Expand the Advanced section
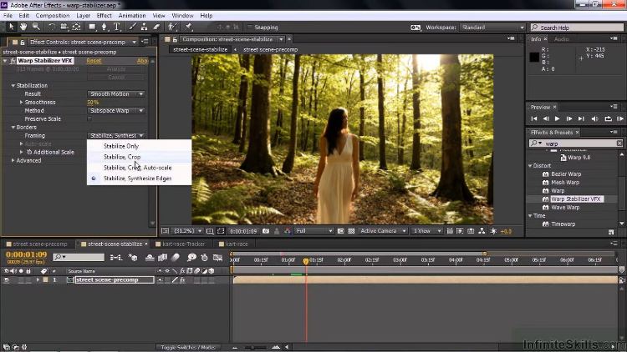The height and width of the screenshot is (352, 627). point(13,160)
